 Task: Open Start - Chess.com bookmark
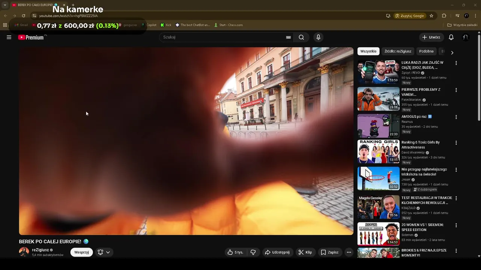coord(228,25)
